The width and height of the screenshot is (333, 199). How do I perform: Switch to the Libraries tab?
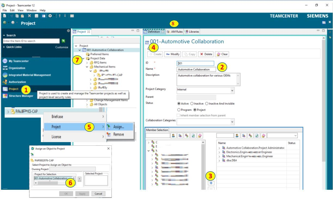192,32
